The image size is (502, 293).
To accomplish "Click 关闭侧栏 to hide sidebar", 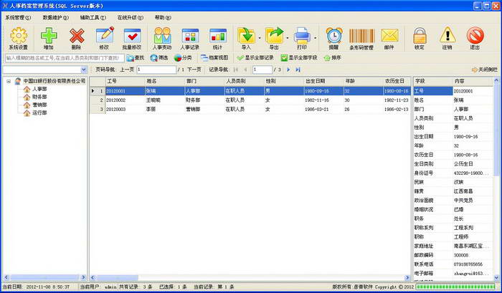I will pos(485,69).
